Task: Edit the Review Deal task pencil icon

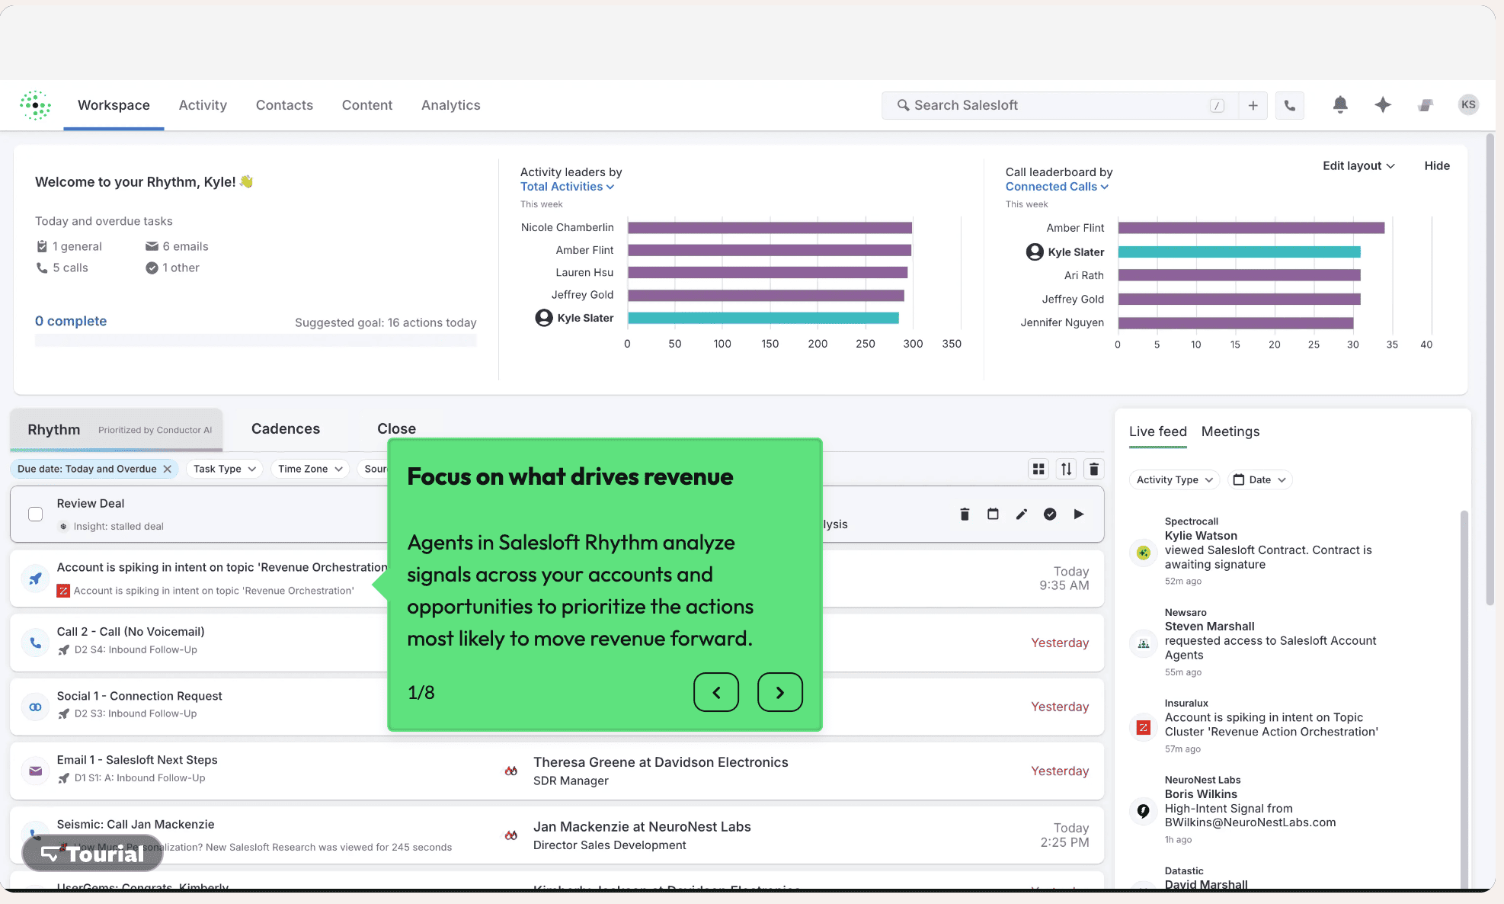Action: coord(1022,514)
